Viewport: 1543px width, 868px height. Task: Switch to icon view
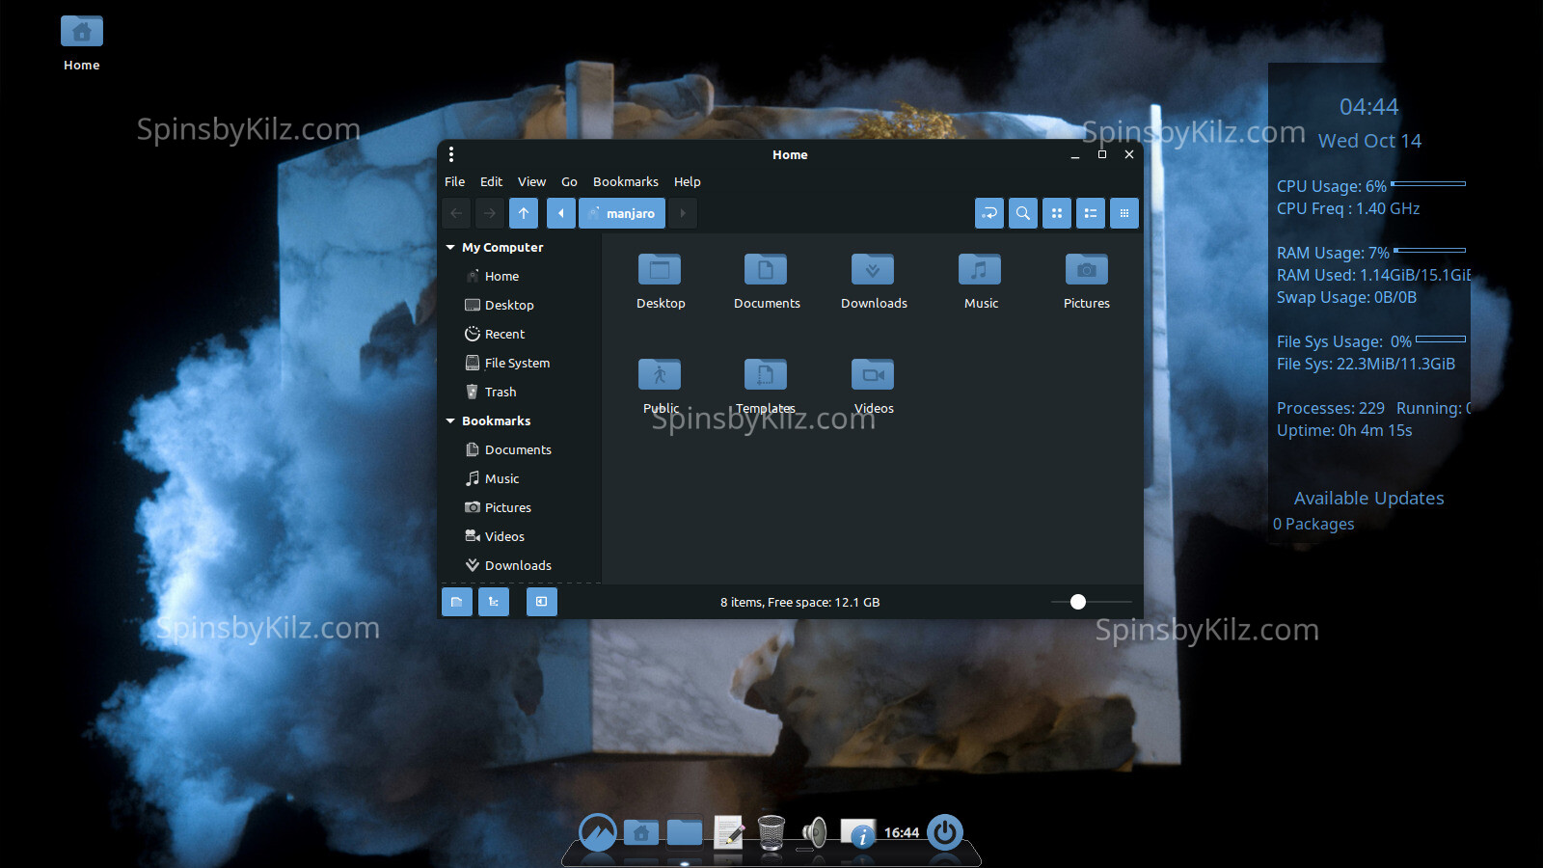click(x=1057, y=213)
